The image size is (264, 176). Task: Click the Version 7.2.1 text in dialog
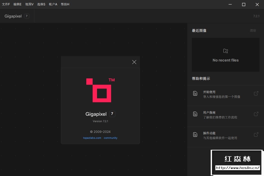tap(100, 121)
